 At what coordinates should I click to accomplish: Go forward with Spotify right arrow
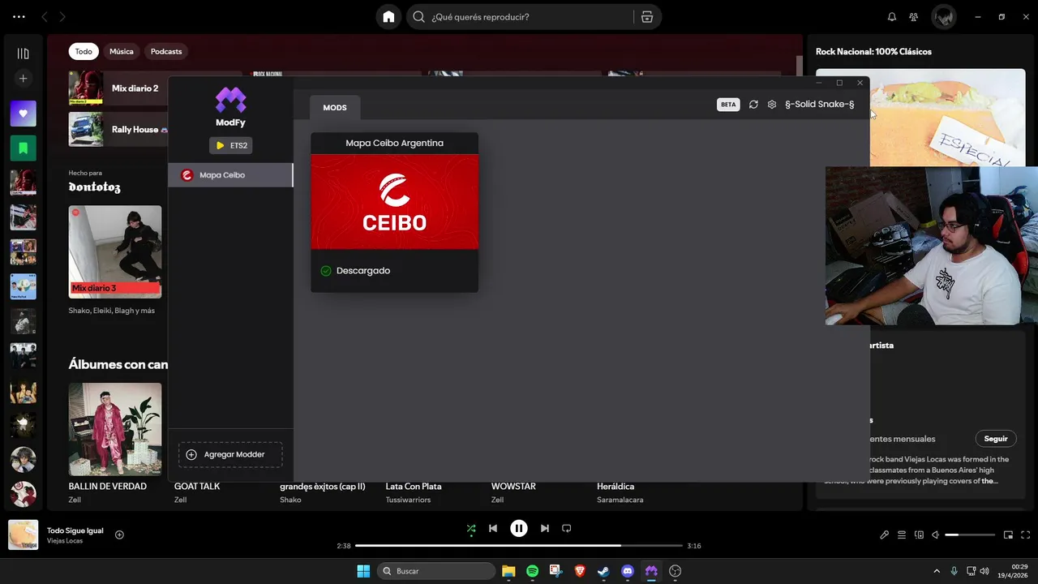click(62, 17)
